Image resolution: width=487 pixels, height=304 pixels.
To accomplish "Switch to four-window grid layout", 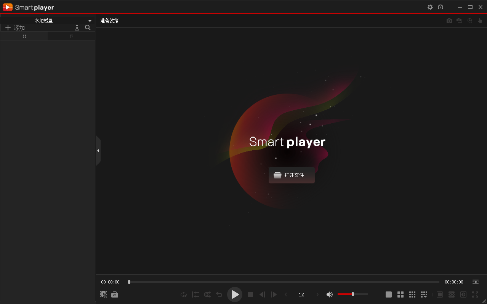I will (400, 294).
